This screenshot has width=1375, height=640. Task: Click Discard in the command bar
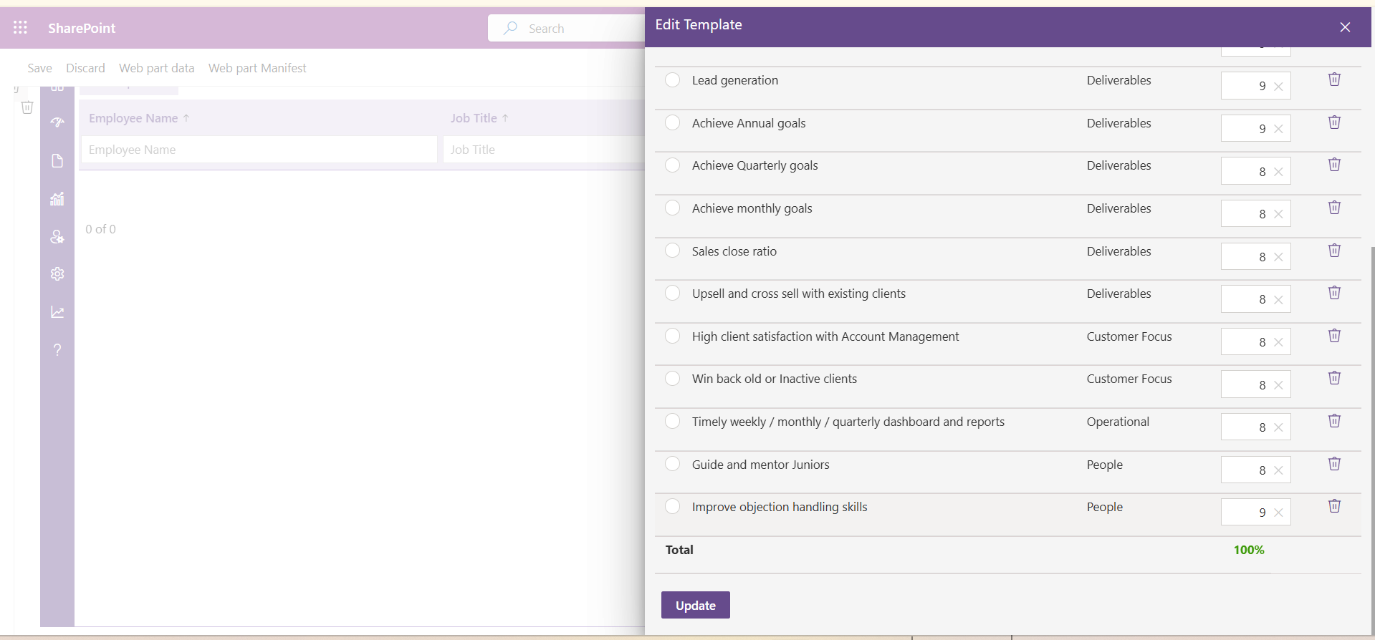(85, 68)
